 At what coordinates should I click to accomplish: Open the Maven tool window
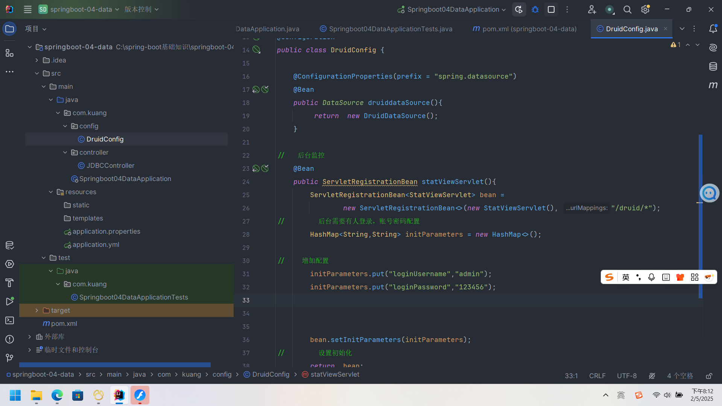coord(713,85)
